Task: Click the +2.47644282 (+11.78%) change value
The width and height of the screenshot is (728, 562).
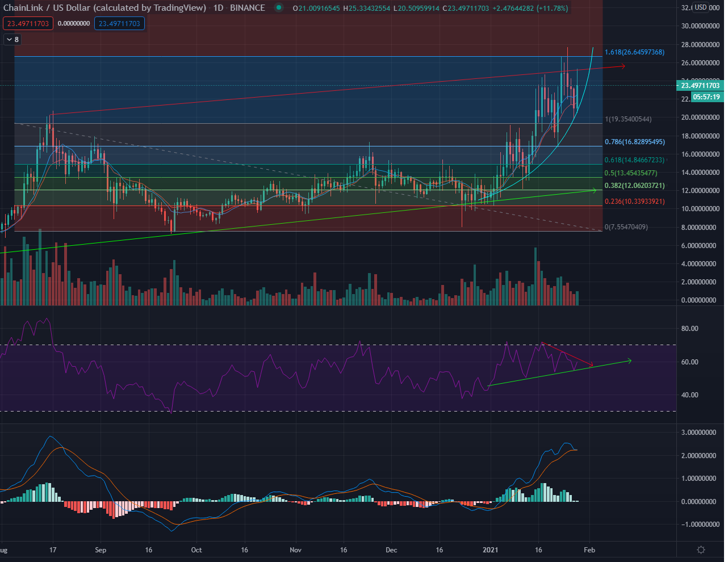Action: click(530, 9)
